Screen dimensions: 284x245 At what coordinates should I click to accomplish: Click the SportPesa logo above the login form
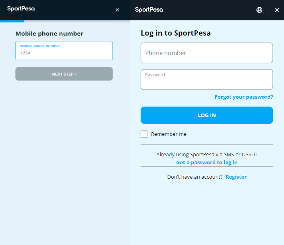click(x=149, y=10)
